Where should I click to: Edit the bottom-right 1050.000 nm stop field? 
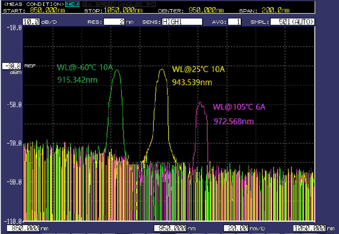point(309,228)
